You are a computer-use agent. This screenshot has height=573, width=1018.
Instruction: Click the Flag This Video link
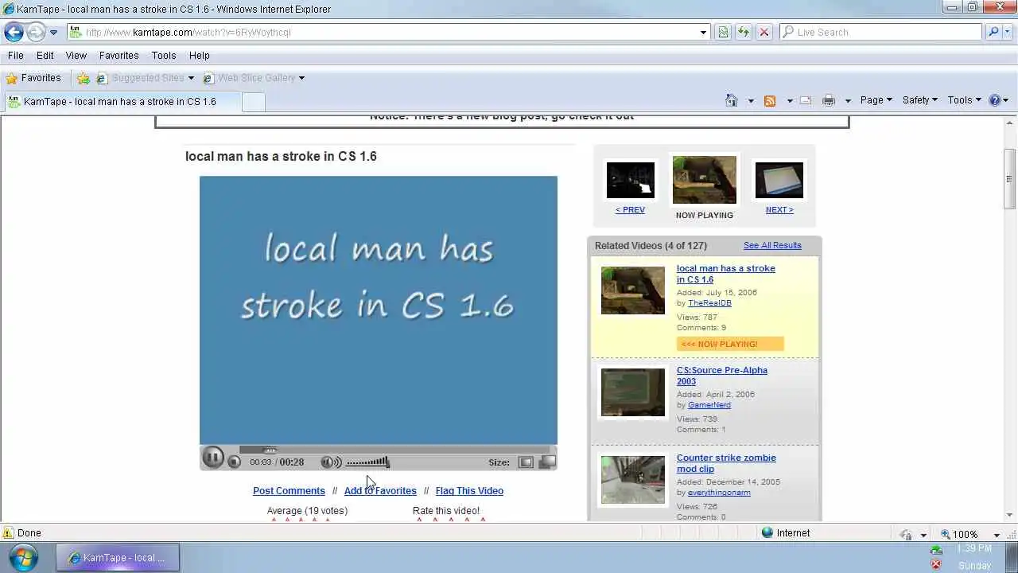469,491
